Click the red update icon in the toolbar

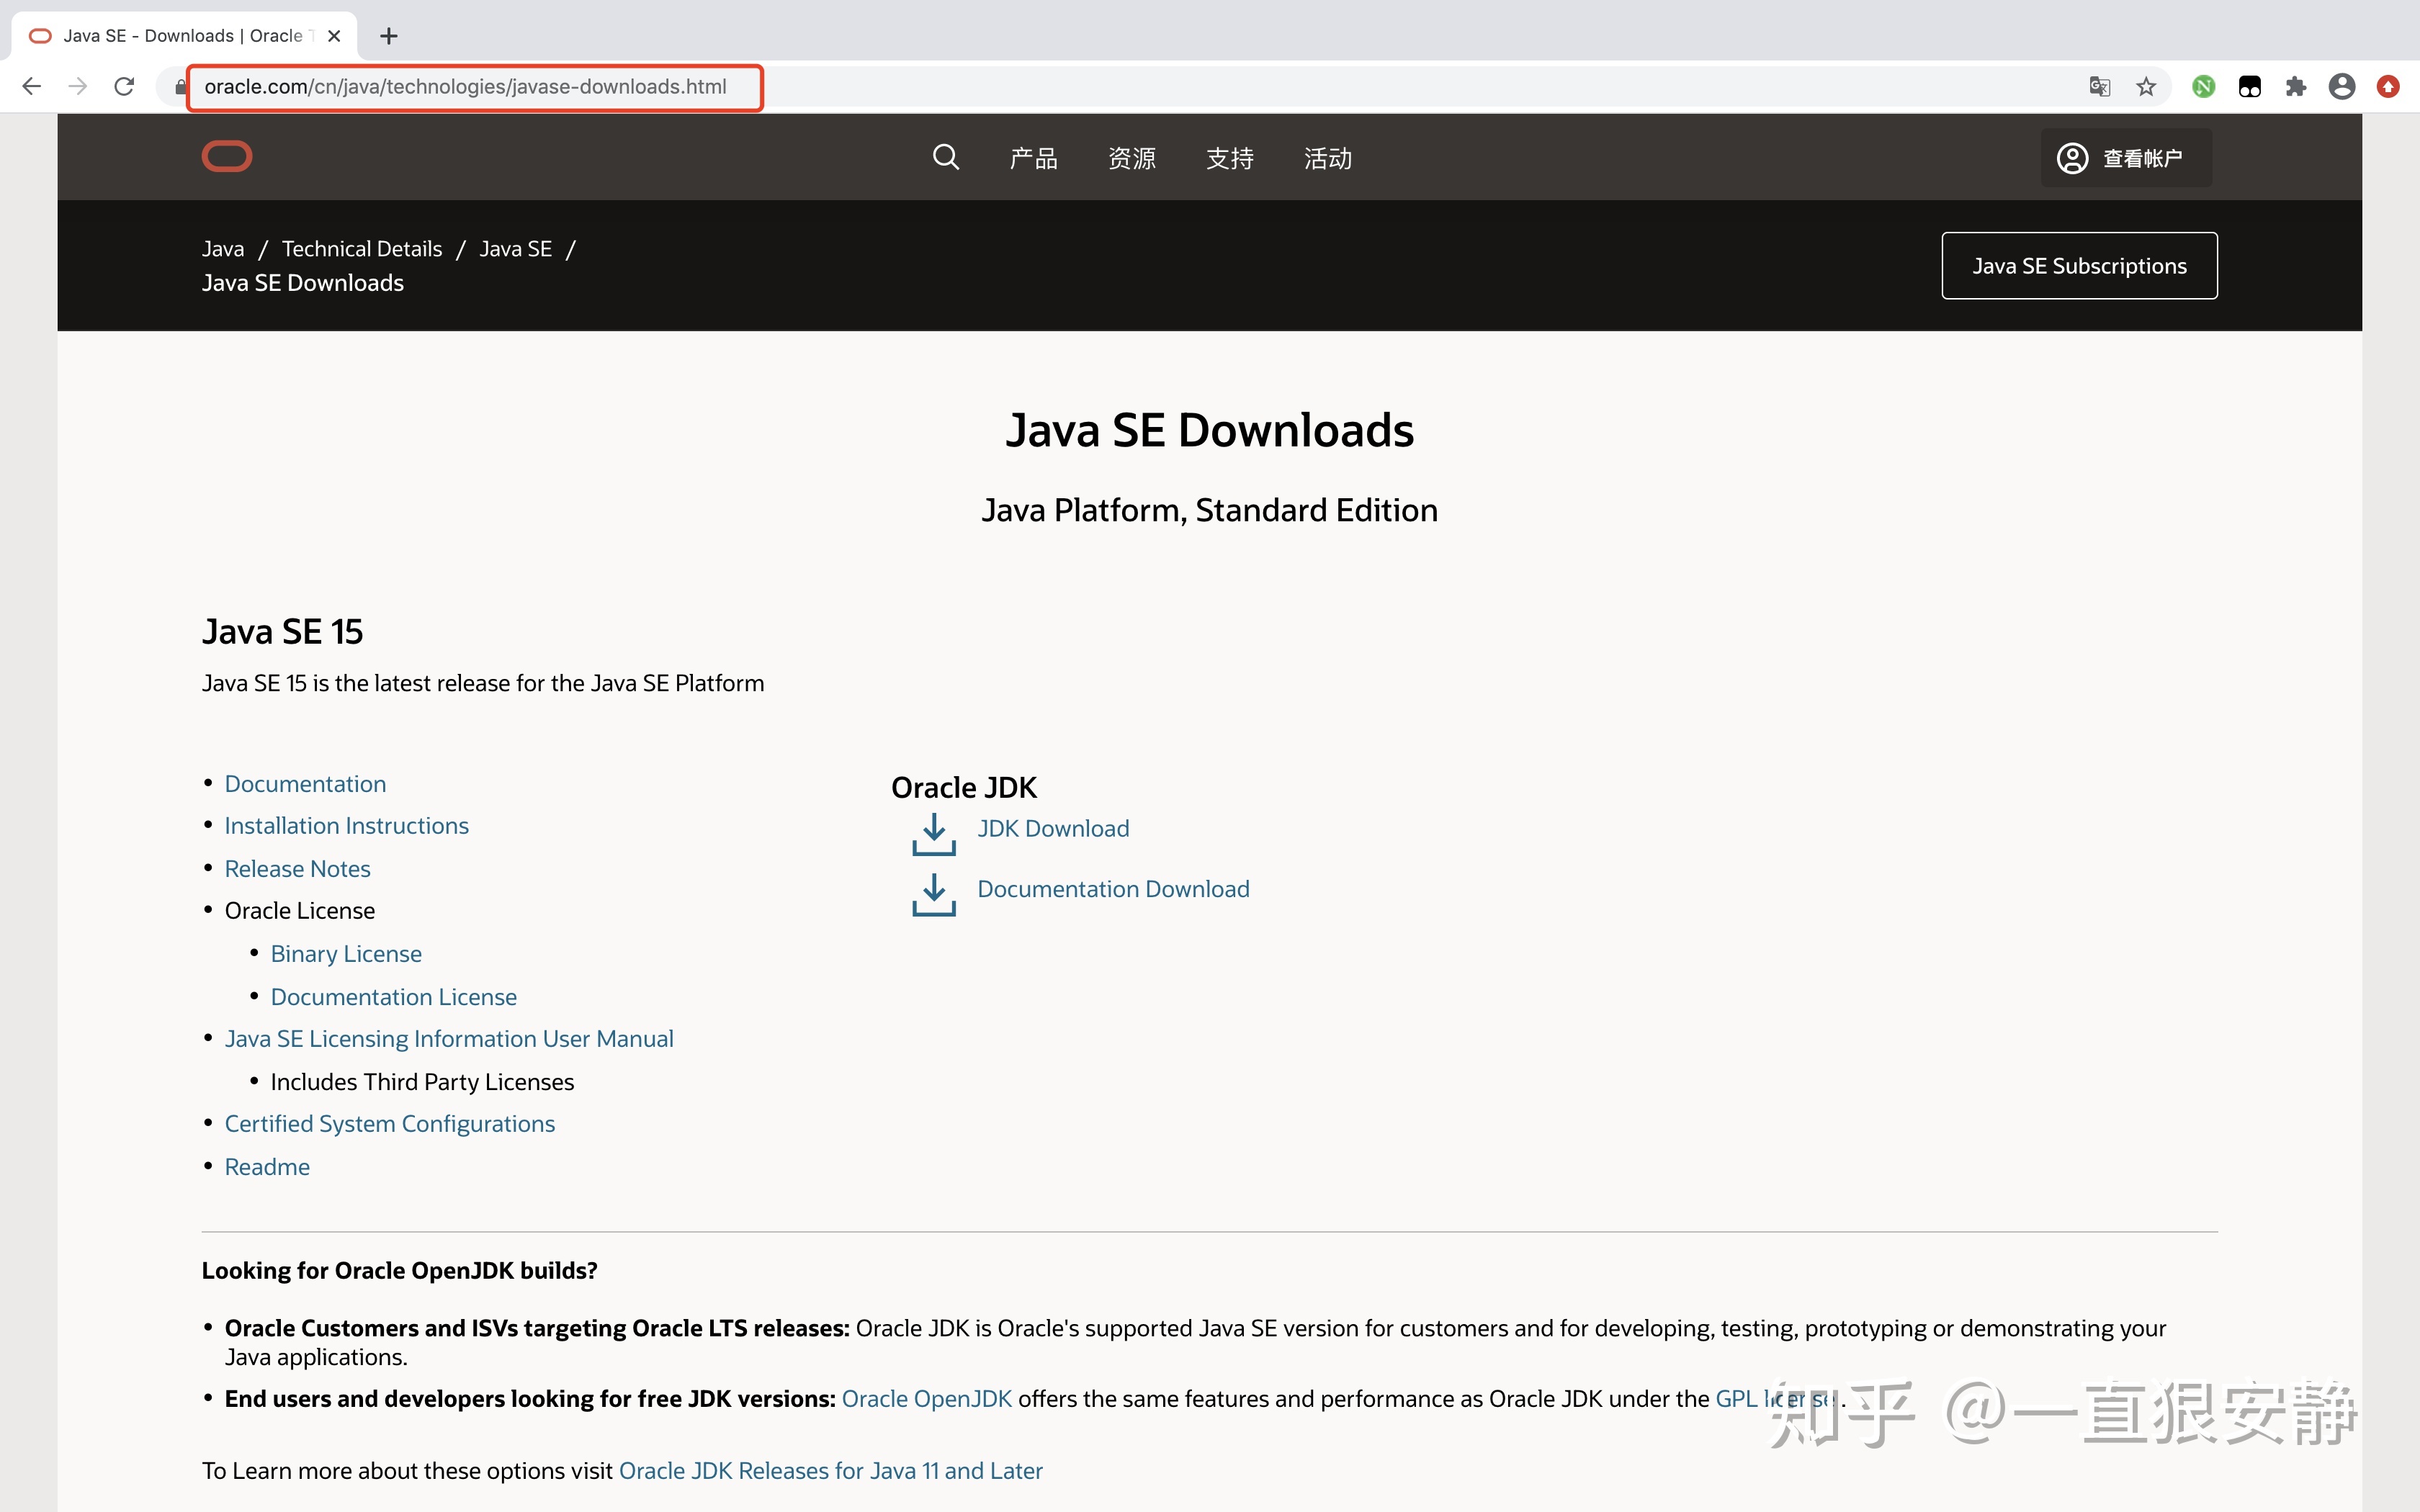pyautogui.click(x=2388, y=87)
